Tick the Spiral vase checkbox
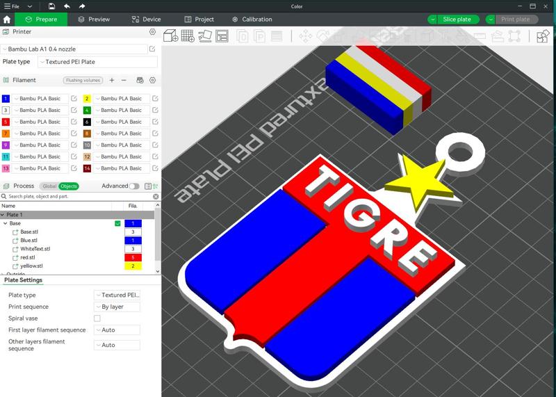This screenshot has height=397, width=556. 97,318
